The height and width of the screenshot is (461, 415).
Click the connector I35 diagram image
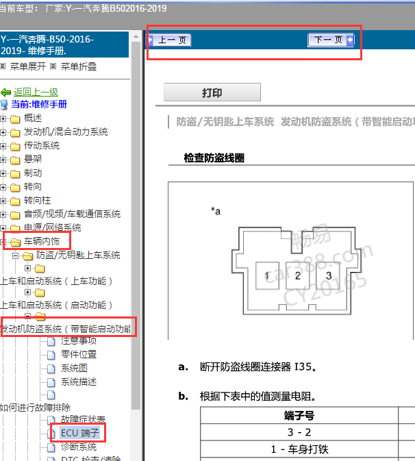[297, 271]
